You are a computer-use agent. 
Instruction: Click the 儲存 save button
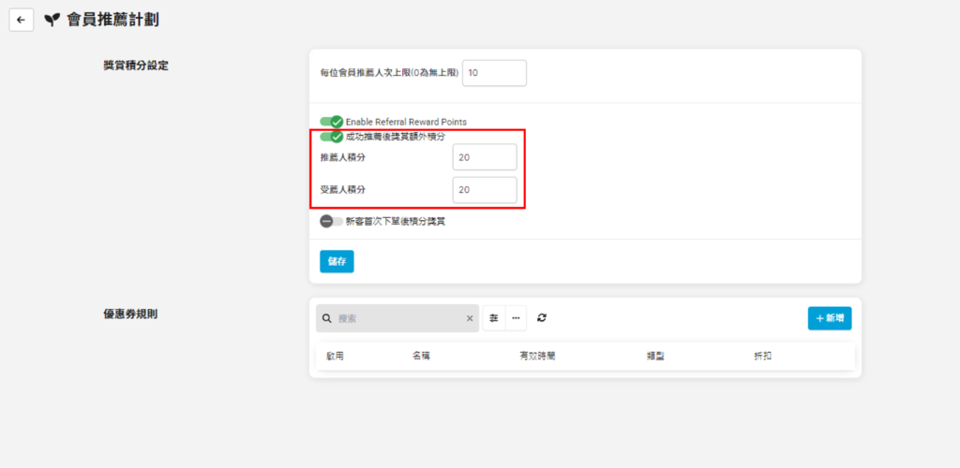click(337, 262)
